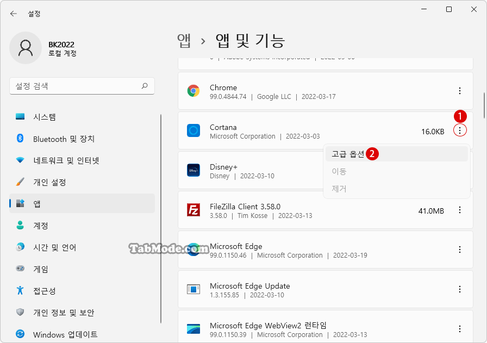Click the sidebar vertical scrollbar

pyautogui.click(x=161, y=219)
